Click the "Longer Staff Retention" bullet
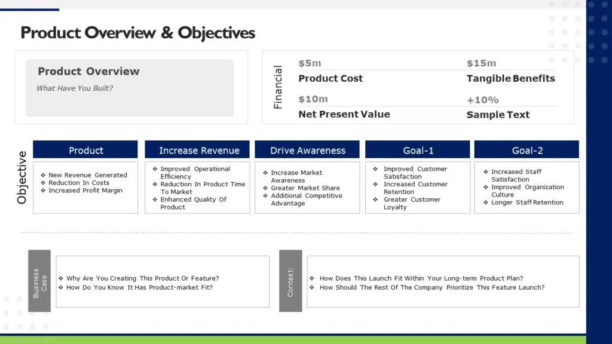This screenshot has height=344, width=612. 527,202
